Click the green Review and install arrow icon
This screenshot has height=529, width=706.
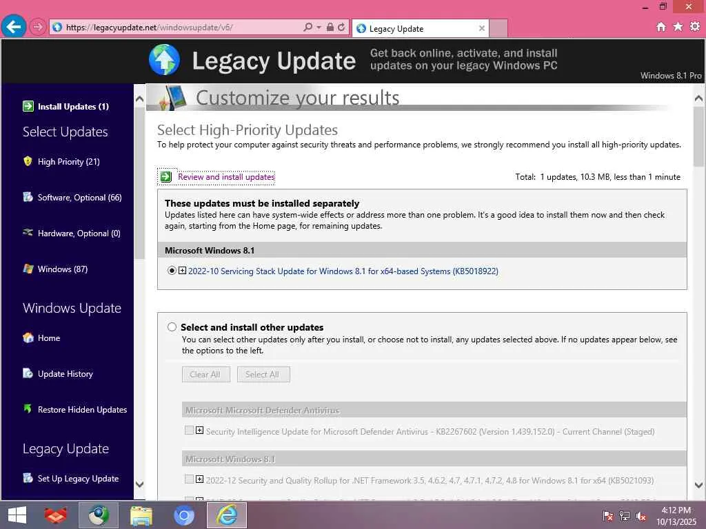tap(165, 176)
